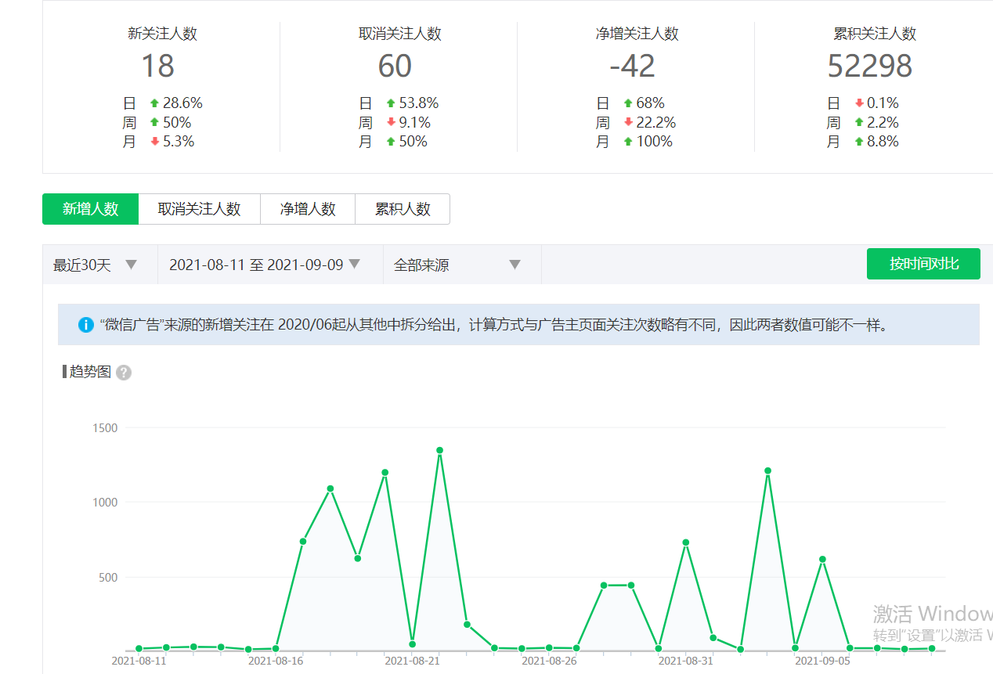Expand the 最近30天 time range dropdown
This screenshot has height=674, width=993.
(96, 265)
